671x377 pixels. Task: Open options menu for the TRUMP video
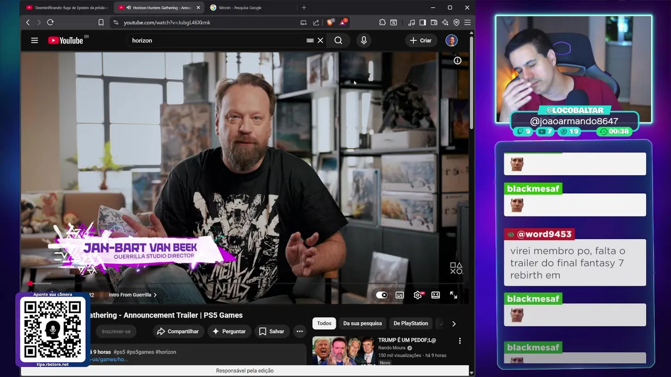point(460,341)
